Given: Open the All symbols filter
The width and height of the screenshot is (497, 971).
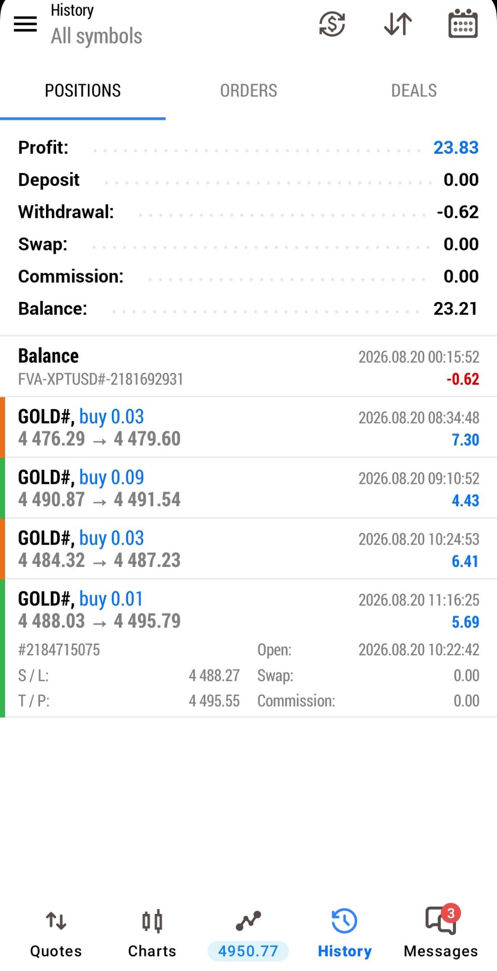Looking at the screenshot, I should coord(97,36).
